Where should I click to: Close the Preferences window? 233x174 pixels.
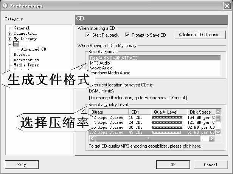227,6
